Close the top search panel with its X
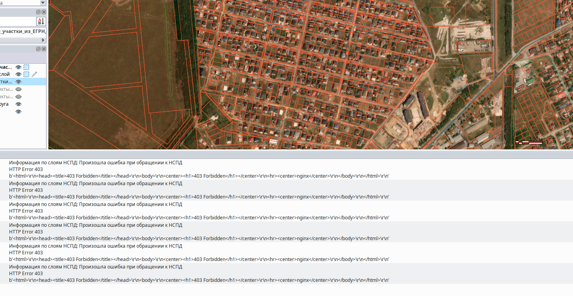573x296 pixels. [x=44, y=12]
